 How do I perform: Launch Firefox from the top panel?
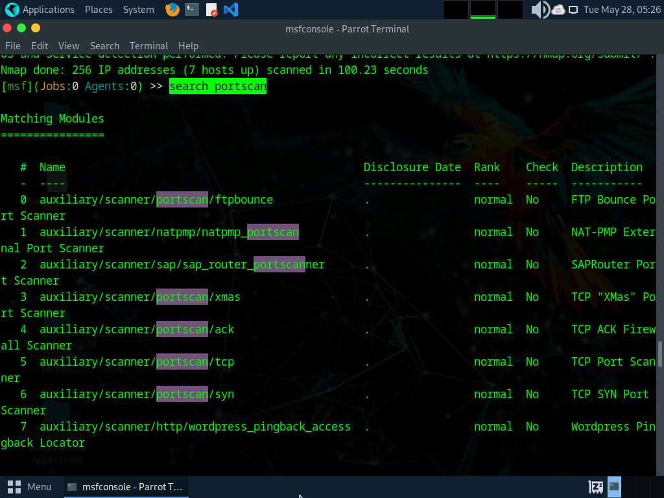click(172, 10)
